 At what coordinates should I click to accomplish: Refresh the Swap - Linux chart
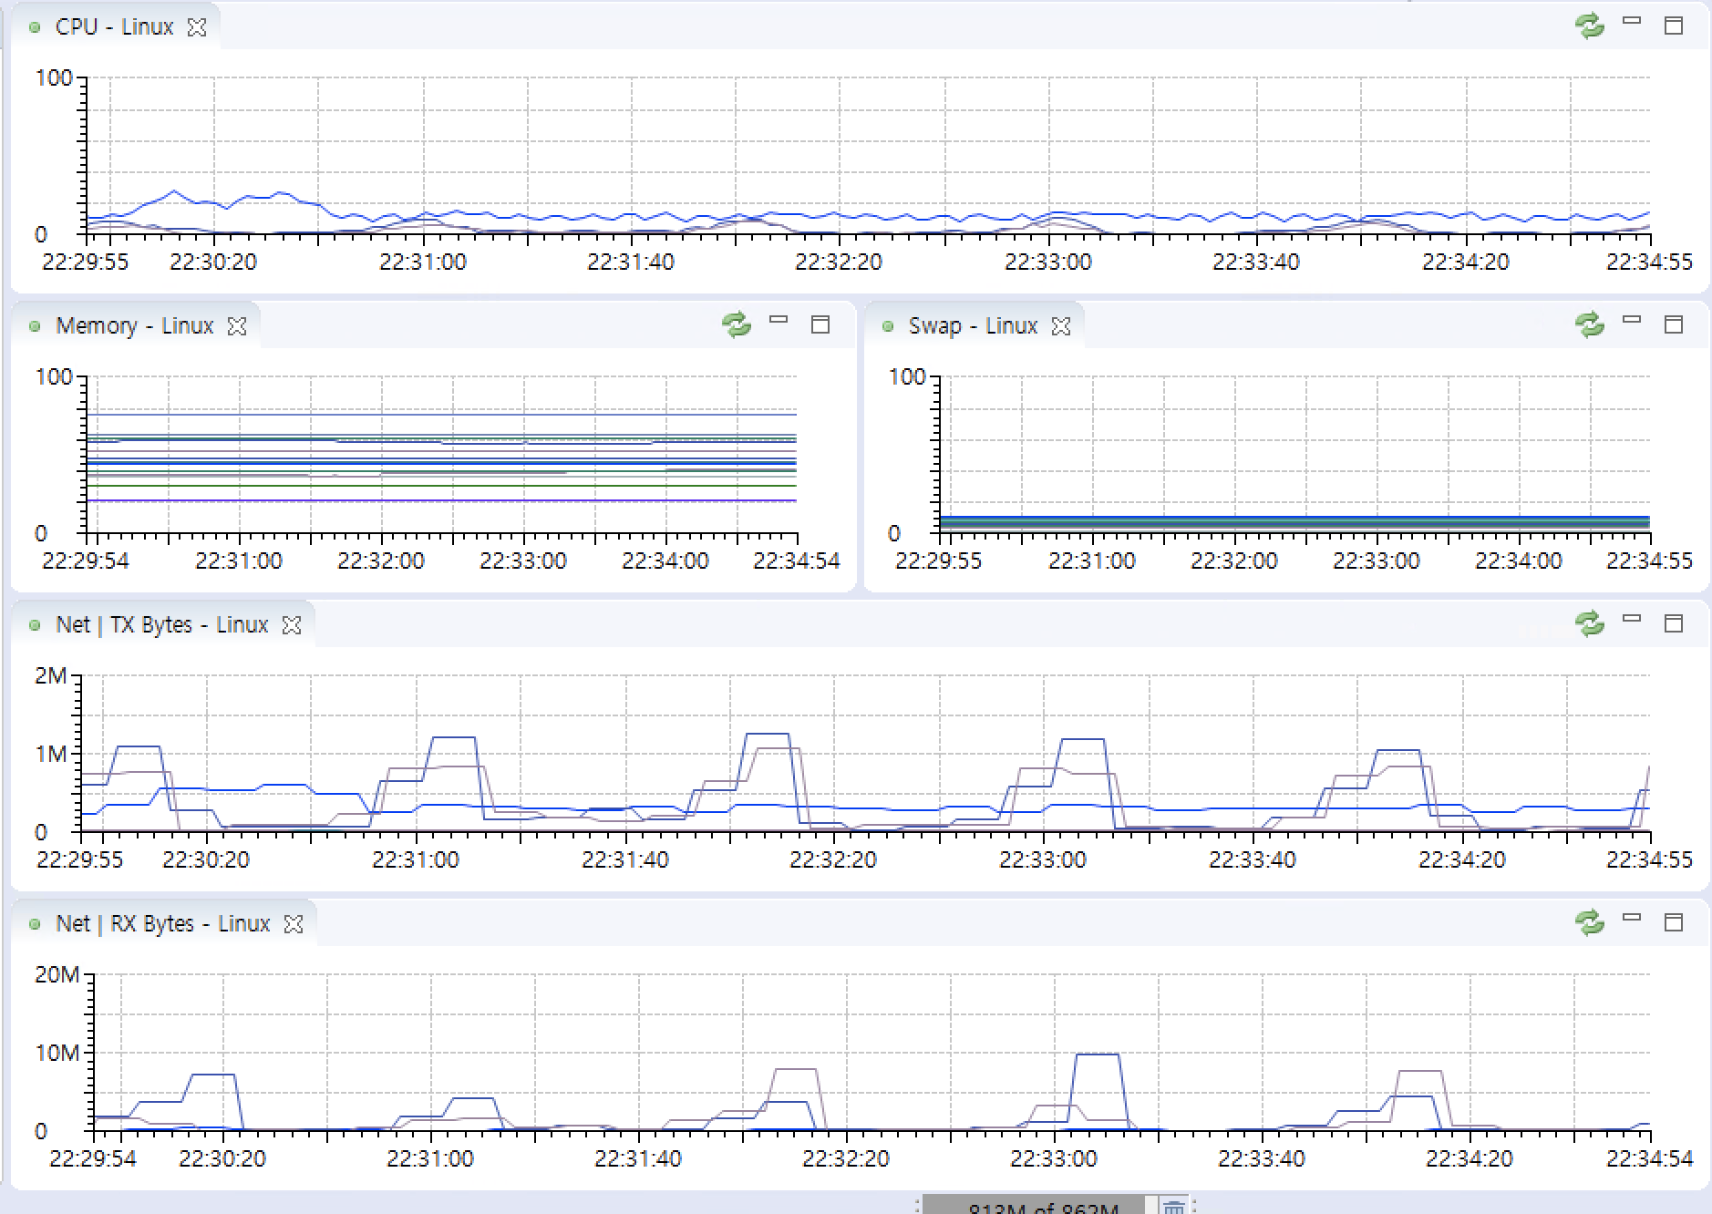tap(1590, 324)
